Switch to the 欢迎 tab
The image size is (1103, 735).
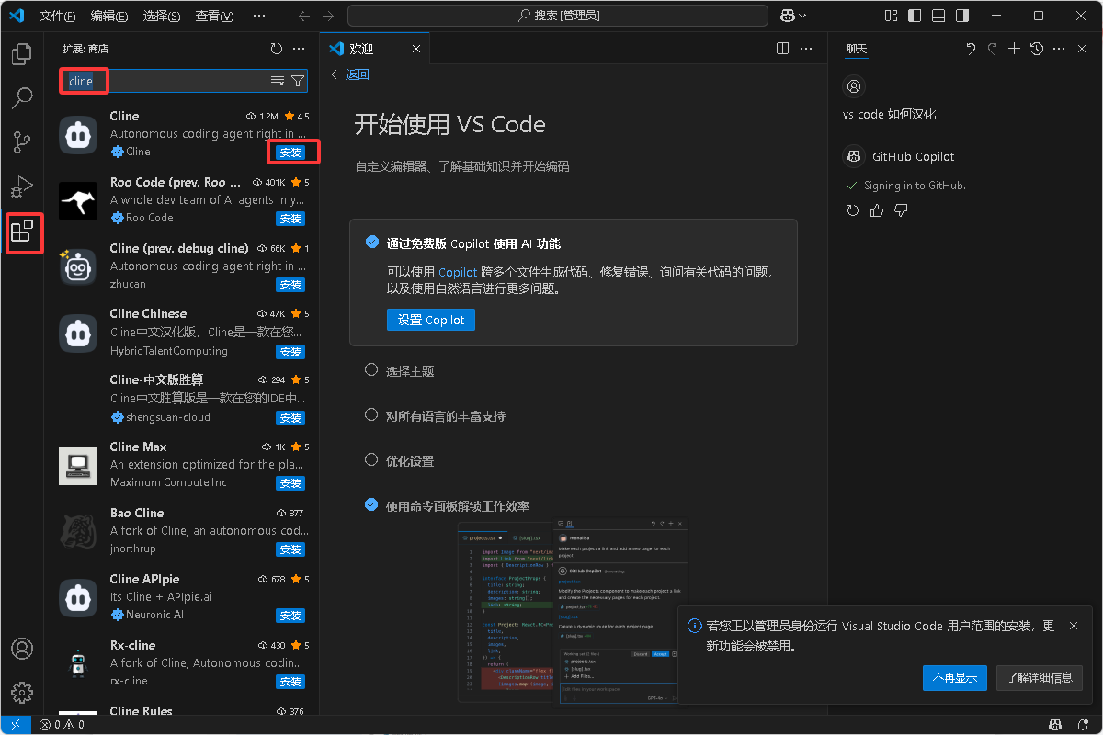point(374,49)
